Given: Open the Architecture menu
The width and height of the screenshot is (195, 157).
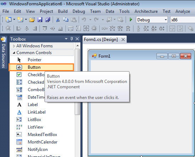Looking at the screenshot, I should click(146, 11).
